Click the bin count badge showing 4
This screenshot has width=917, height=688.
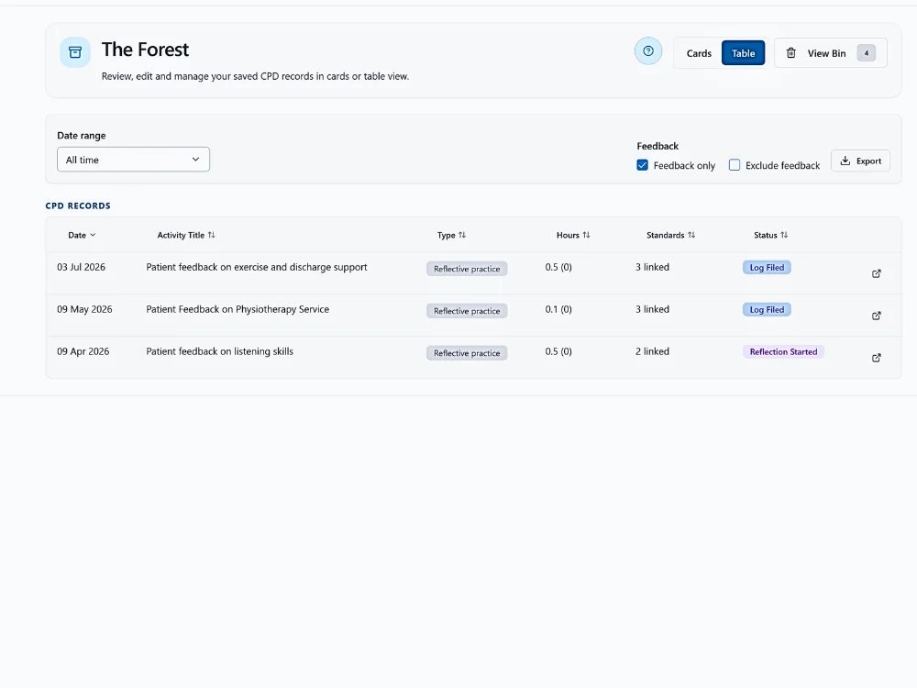click(x=867, y=53)
